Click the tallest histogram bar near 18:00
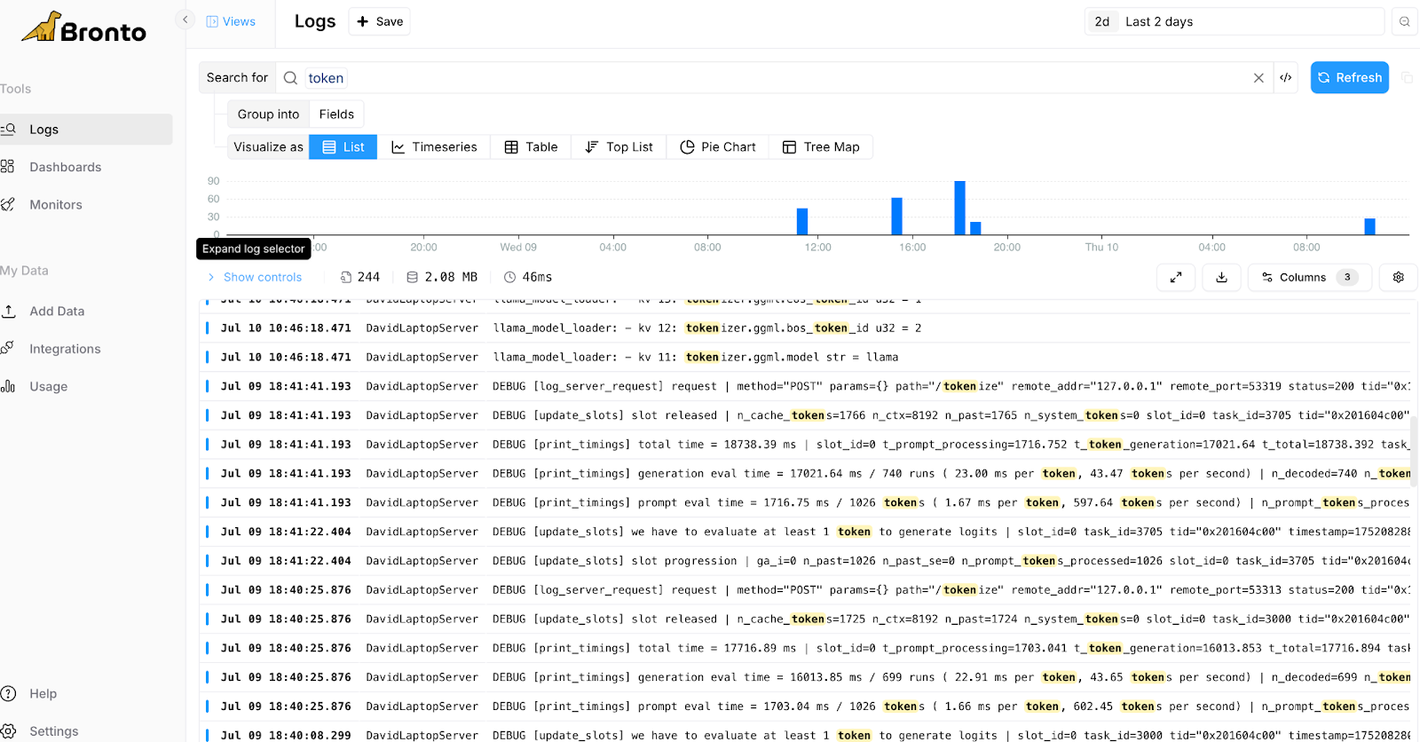The height and width of the screenshot is (742, 1420). 959,208
